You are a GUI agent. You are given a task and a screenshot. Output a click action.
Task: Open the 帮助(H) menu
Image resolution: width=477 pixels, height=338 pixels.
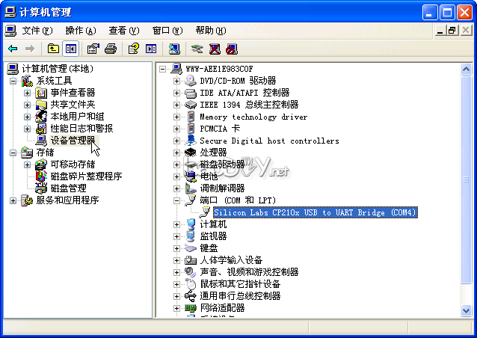[x=210, y=31]
